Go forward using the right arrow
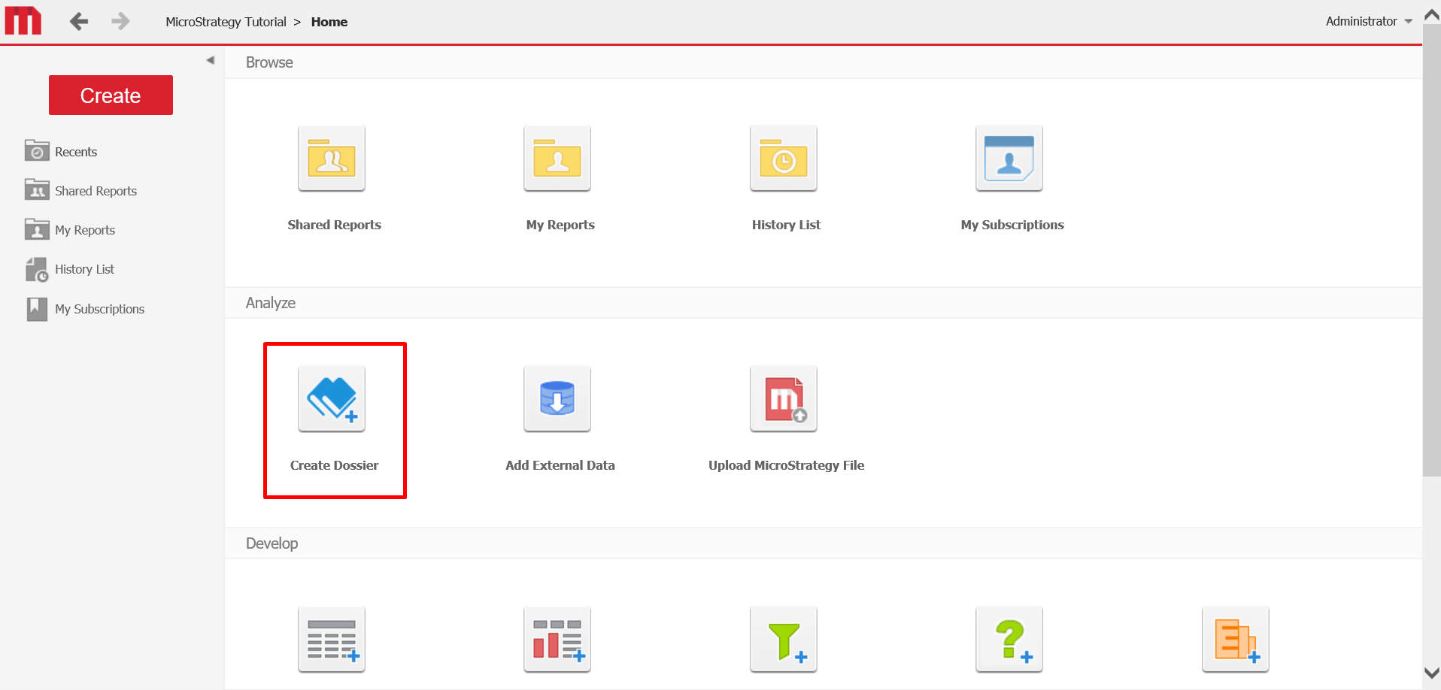 tap(120, 22)
